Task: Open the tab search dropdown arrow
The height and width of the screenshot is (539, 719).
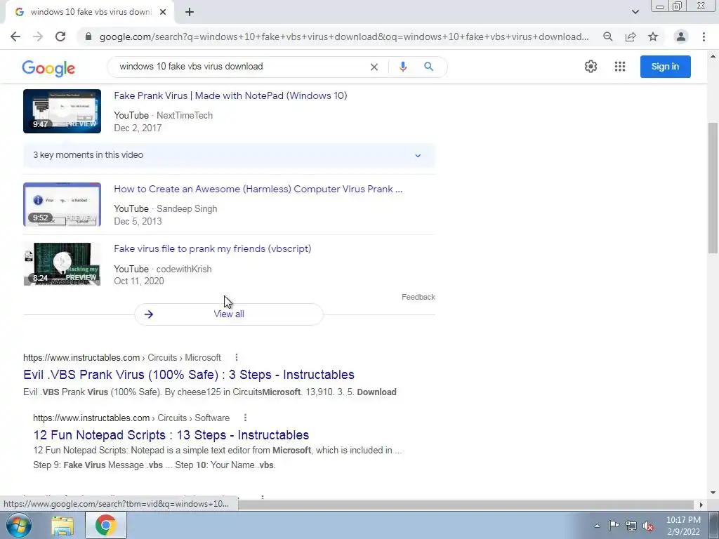Action: 635,12
